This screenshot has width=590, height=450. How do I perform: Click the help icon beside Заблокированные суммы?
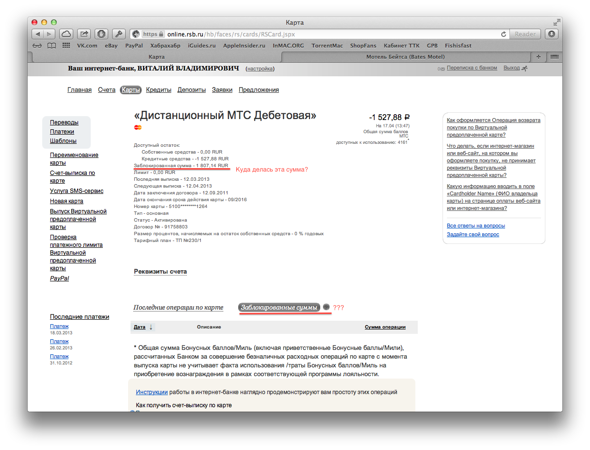pyautogui.click(x=327, y=307)
